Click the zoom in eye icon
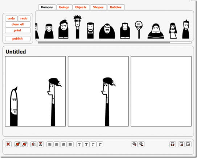 (x=134, y=144)
